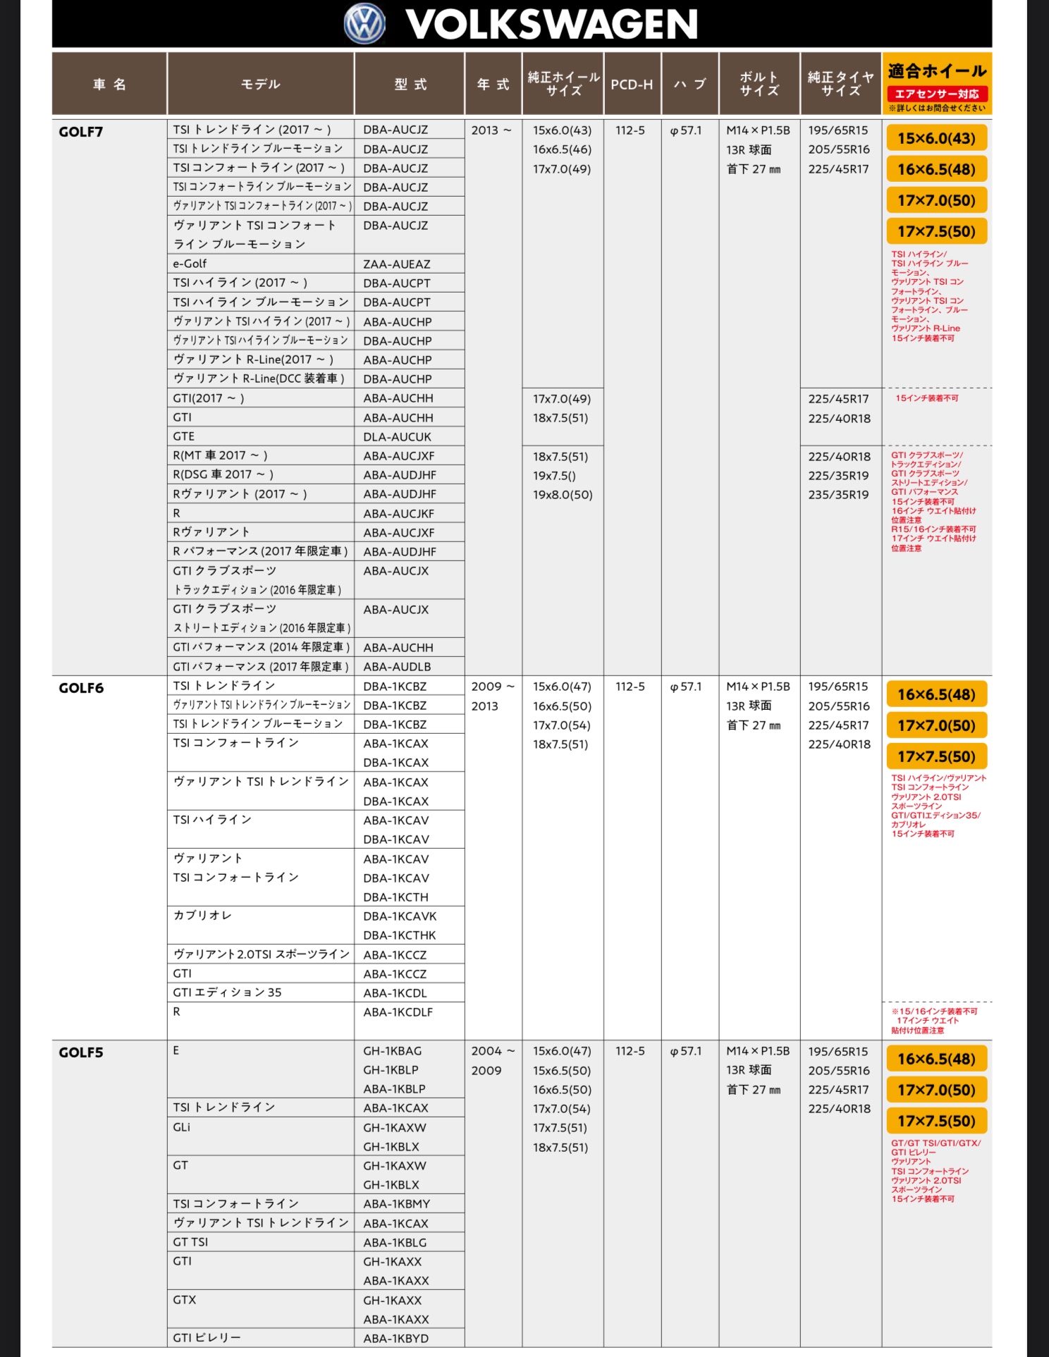Click the GTI エディション 35 model row
The height and width of the screenshot is (1357, 1049).
pyautogui.click(x=261, y=993)
